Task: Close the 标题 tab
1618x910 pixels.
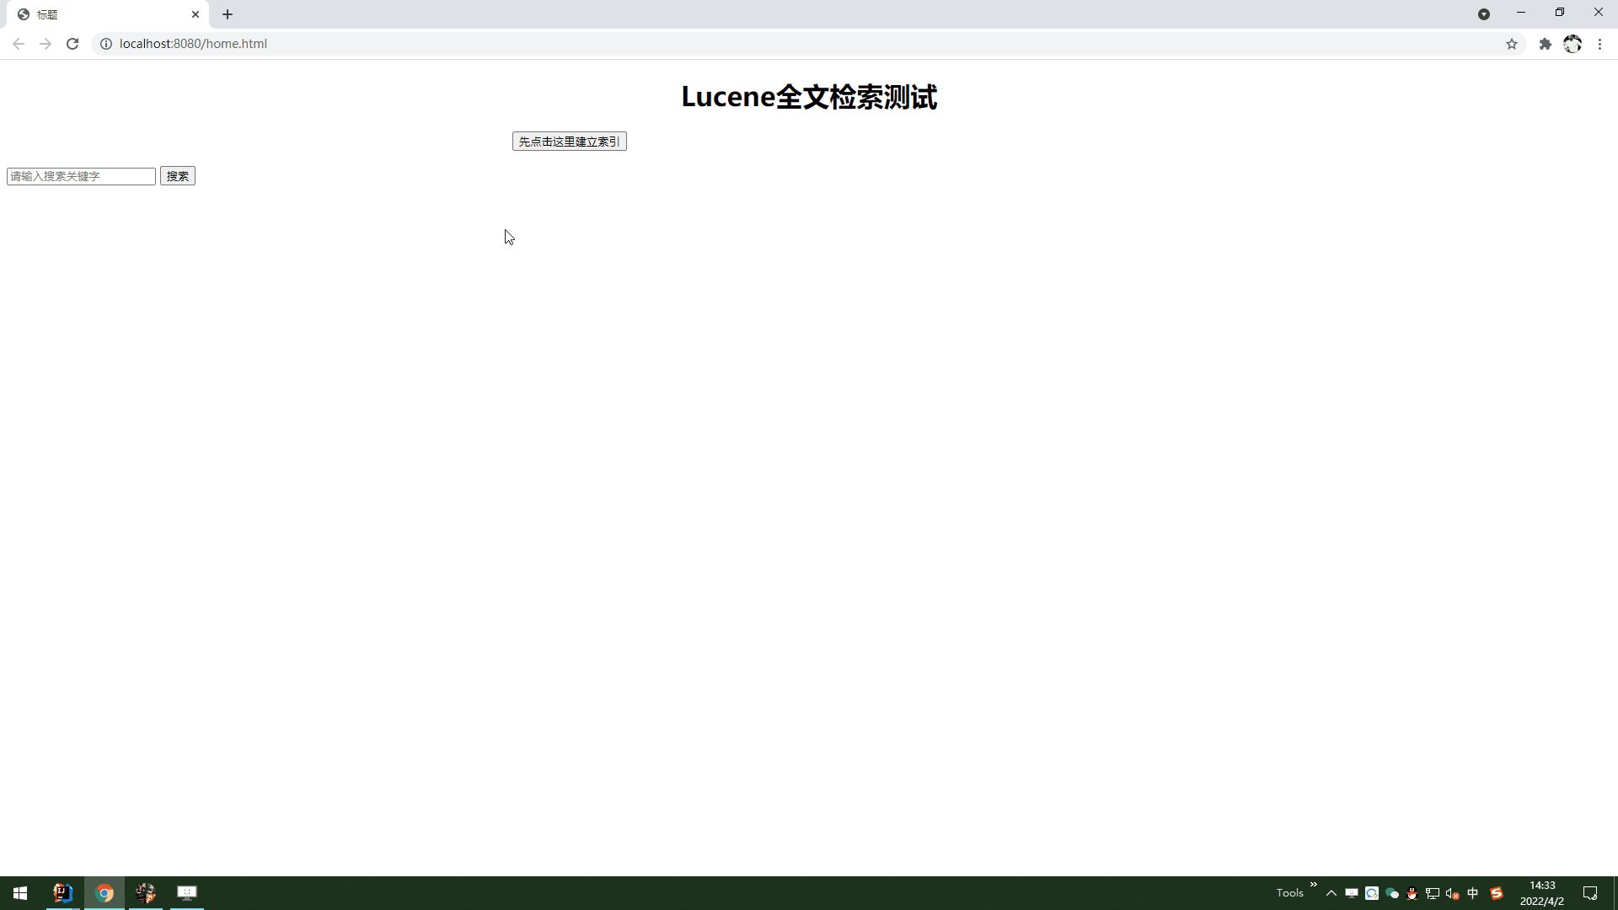Action: [196, 14]
